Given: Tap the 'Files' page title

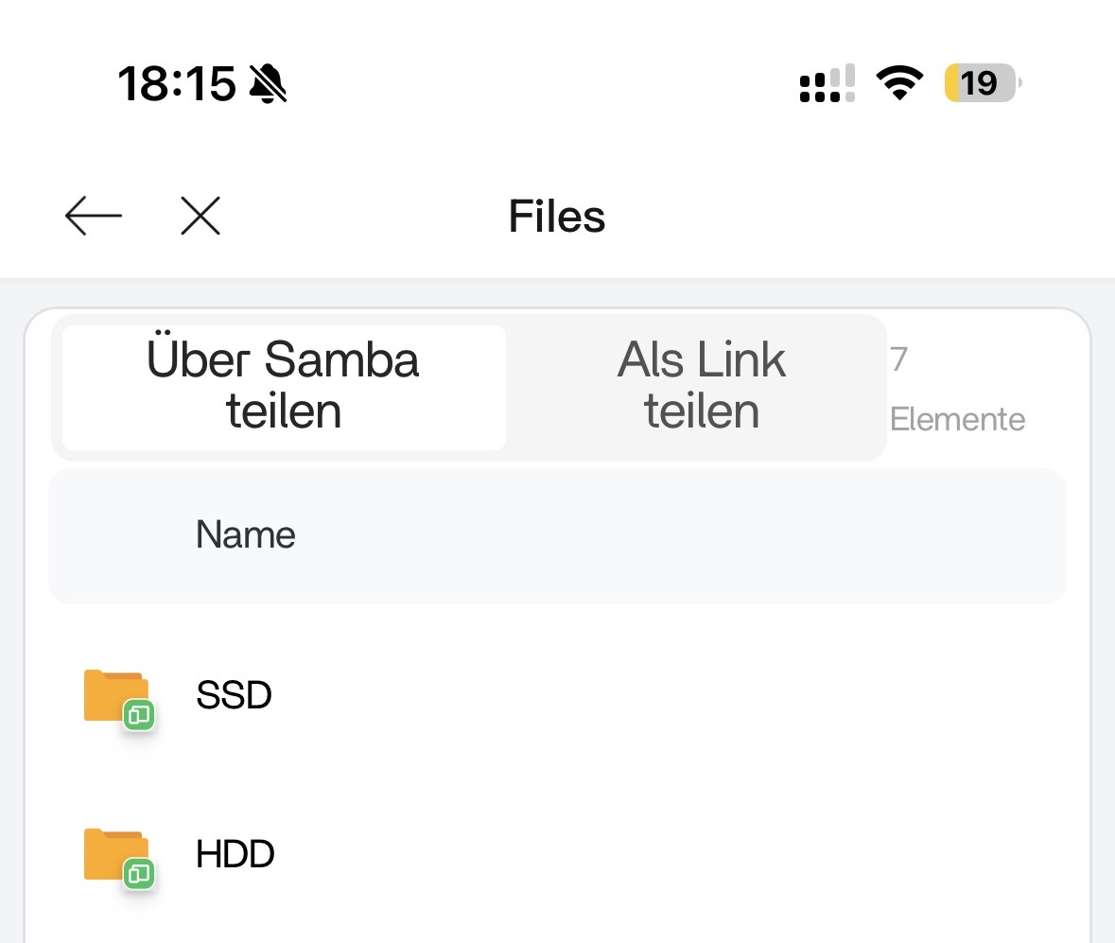Looking at the screenshot, I should tap(557, 217).
